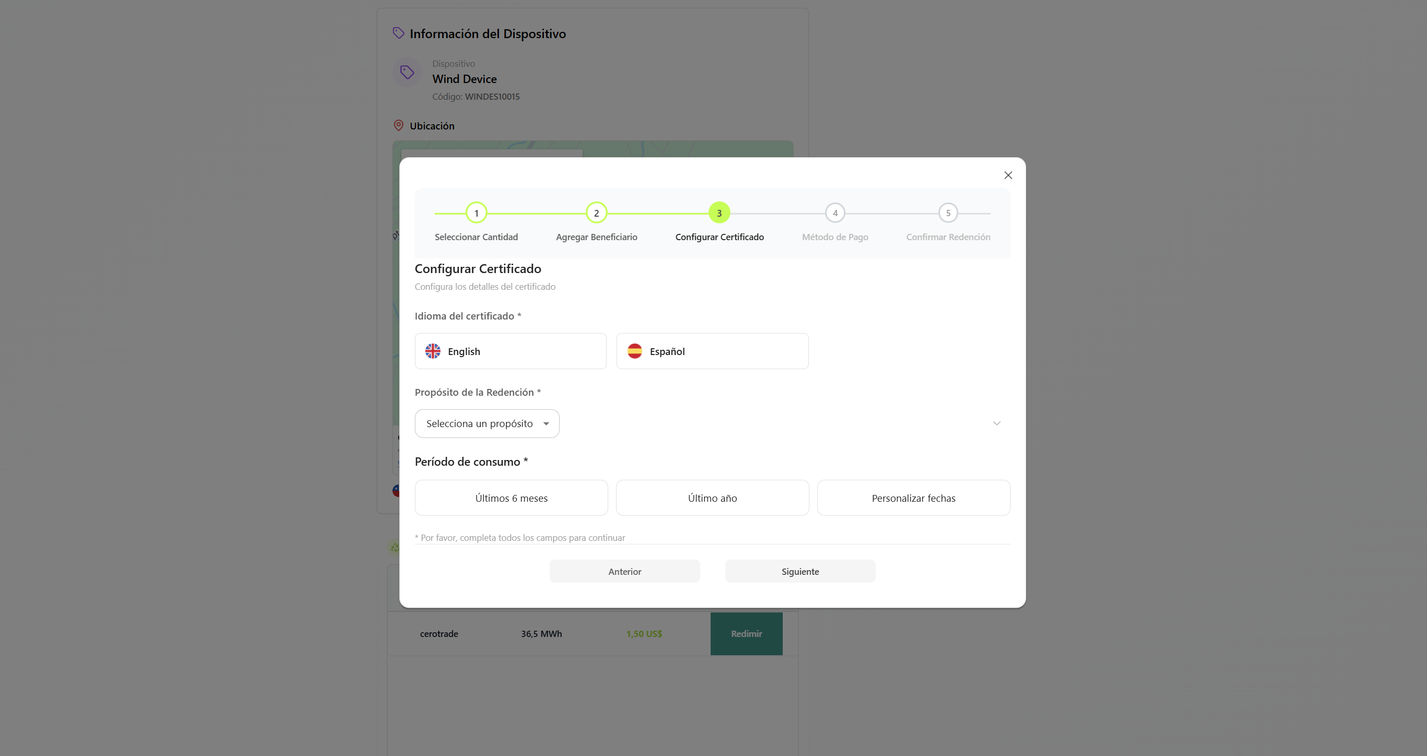Select Español as the certificate language
1427x756 pixels.
712,351
